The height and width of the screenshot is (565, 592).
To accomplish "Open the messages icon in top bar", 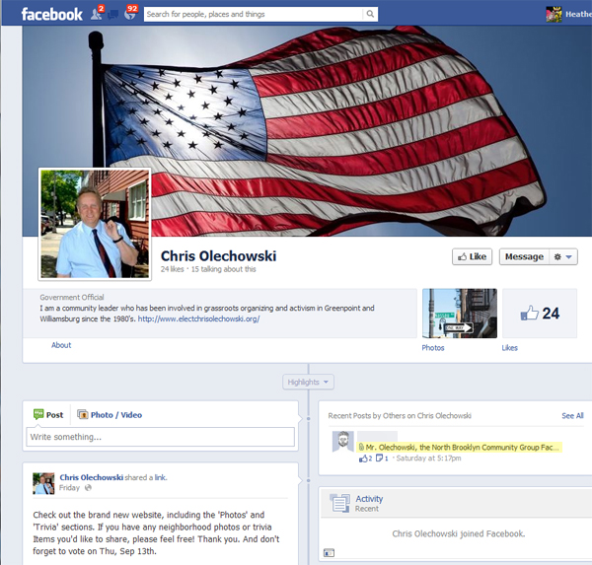I will (x=112, y=14).
